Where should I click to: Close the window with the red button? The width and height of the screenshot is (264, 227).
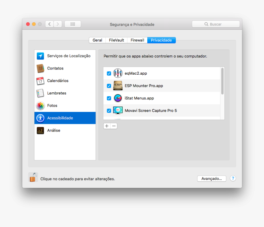[28, 24]
